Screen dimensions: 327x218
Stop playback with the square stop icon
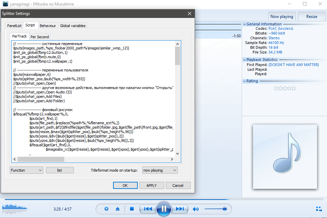[x=132, y=209]
